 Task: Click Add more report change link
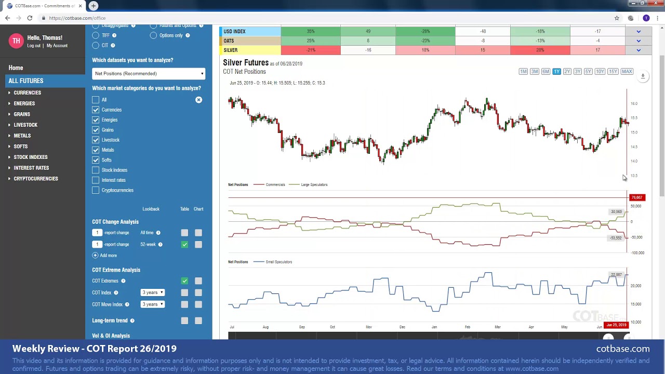pyautogui.click(x=109, y=256)
